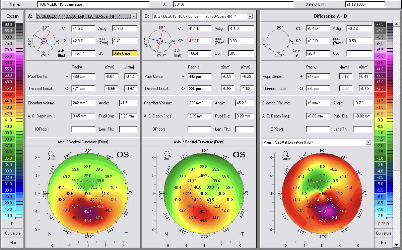402x250 pixels.
Task: Click Axis value 166.4° in panel B
Action: 200,53
